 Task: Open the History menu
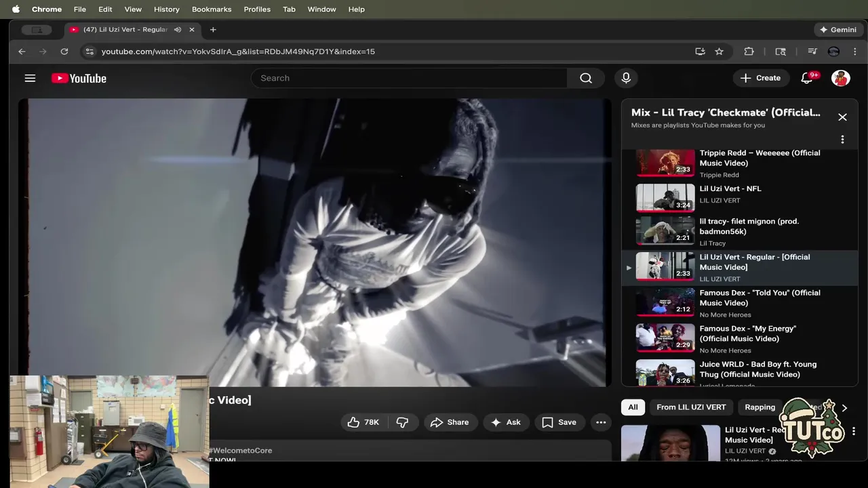[166, 9]
